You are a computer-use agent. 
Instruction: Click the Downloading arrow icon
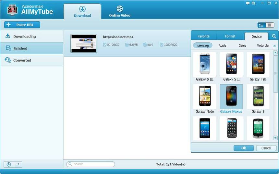(x=8, y=36)
